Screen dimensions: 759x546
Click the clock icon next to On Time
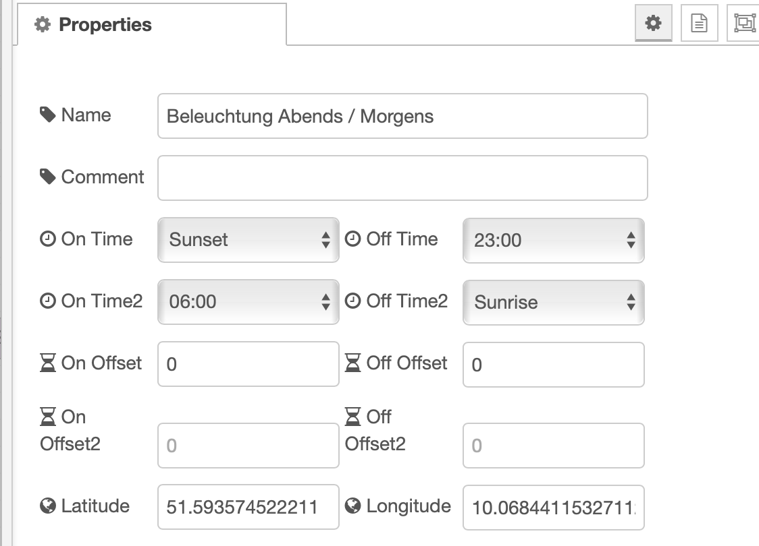click(x=47, y=239)
